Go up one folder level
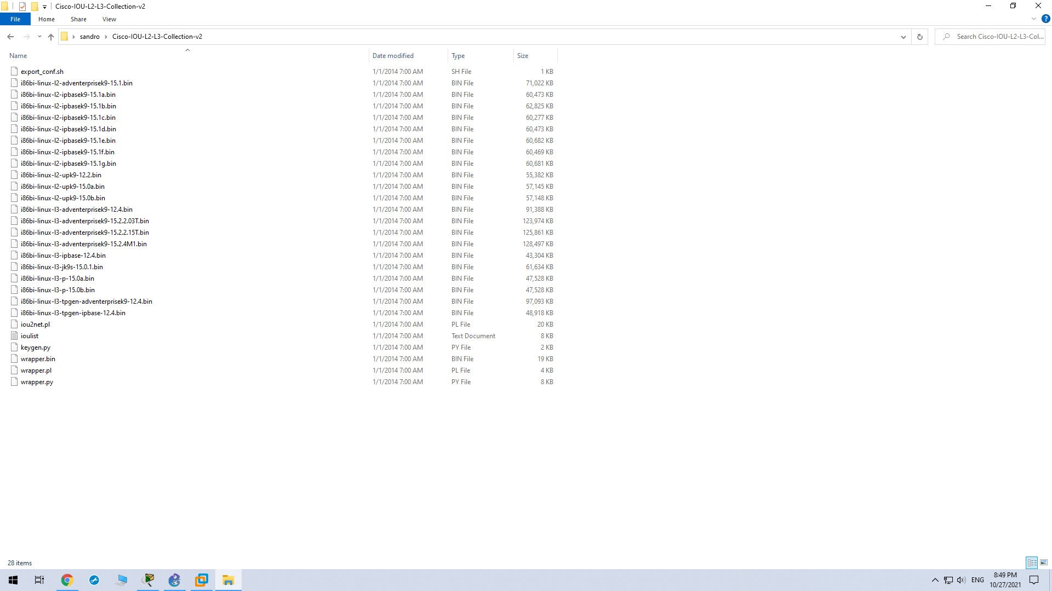Viewport: 1052px width, 591px height. point(51,37)
